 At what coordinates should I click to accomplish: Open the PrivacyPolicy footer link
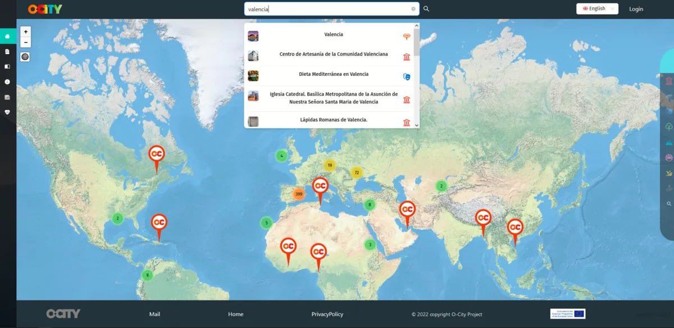[x=327, y=314]
